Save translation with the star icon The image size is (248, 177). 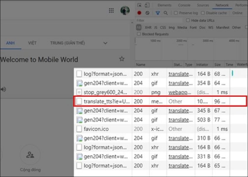[122, 59]
